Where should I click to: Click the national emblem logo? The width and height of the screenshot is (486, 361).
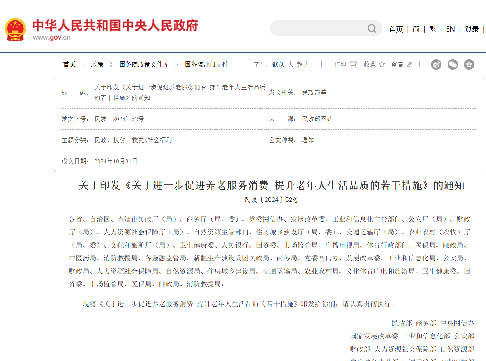pyautogui.click(x=15, y=29)
